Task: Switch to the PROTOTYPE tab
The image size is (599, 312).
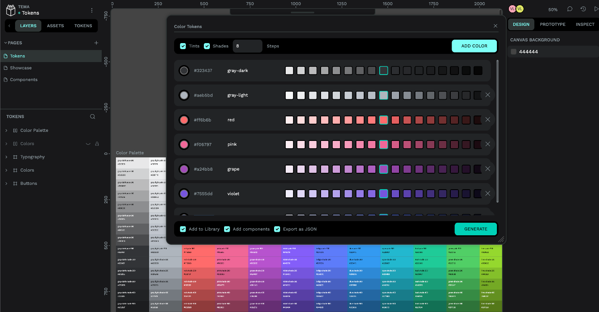Action: tap(552, 24)
